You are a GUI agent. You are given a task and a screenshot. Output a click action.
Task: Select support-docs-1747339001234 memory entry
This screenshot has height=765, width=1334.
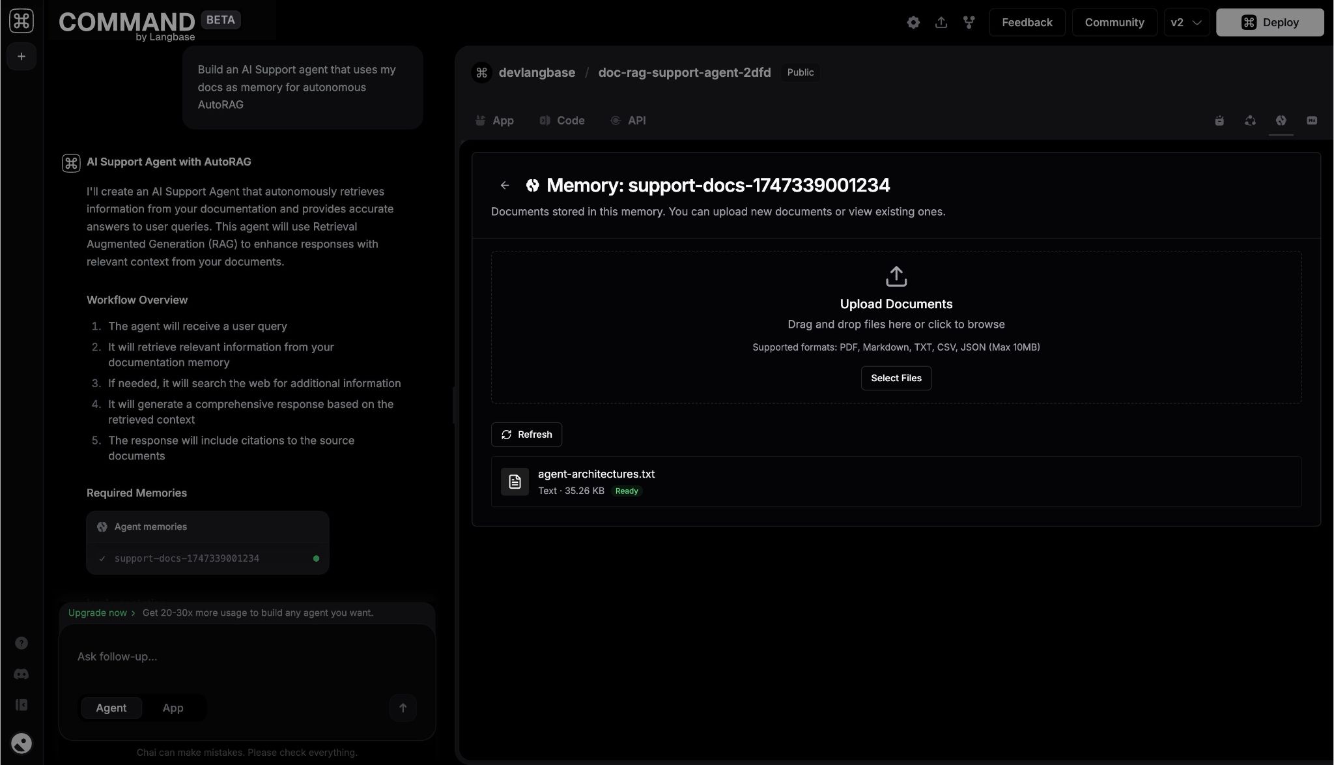(x=187, y=558)
